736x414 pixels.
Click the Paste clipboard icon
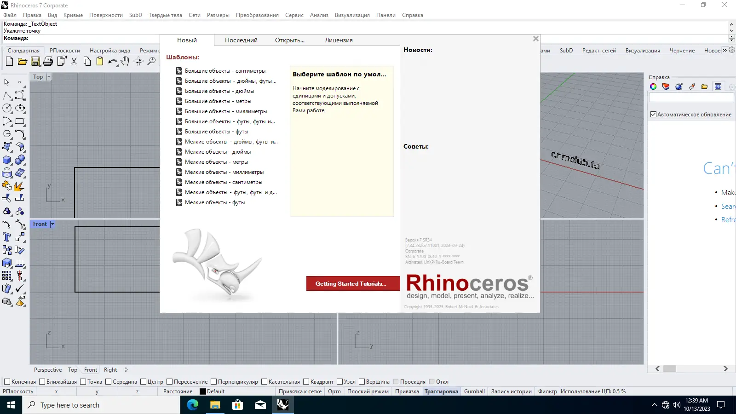(100, 61)
